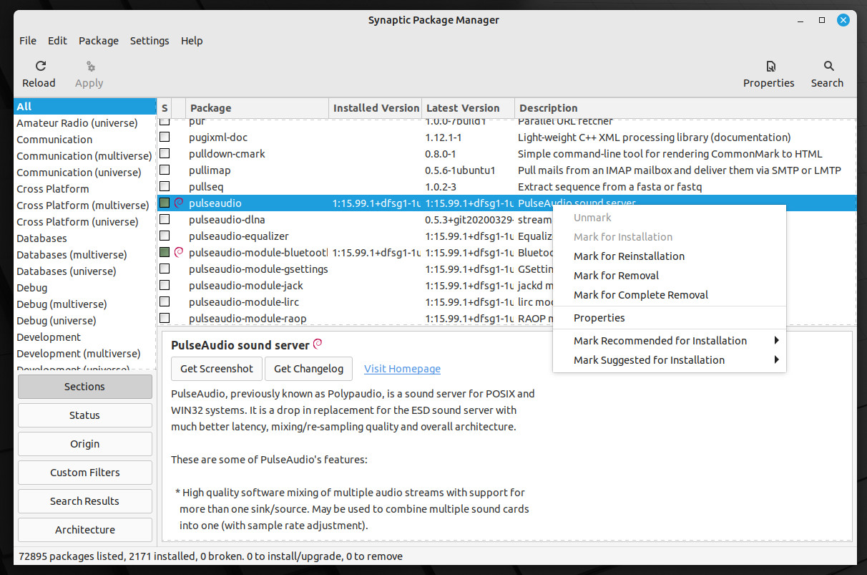Open Custom Filters view

(84, 473)
